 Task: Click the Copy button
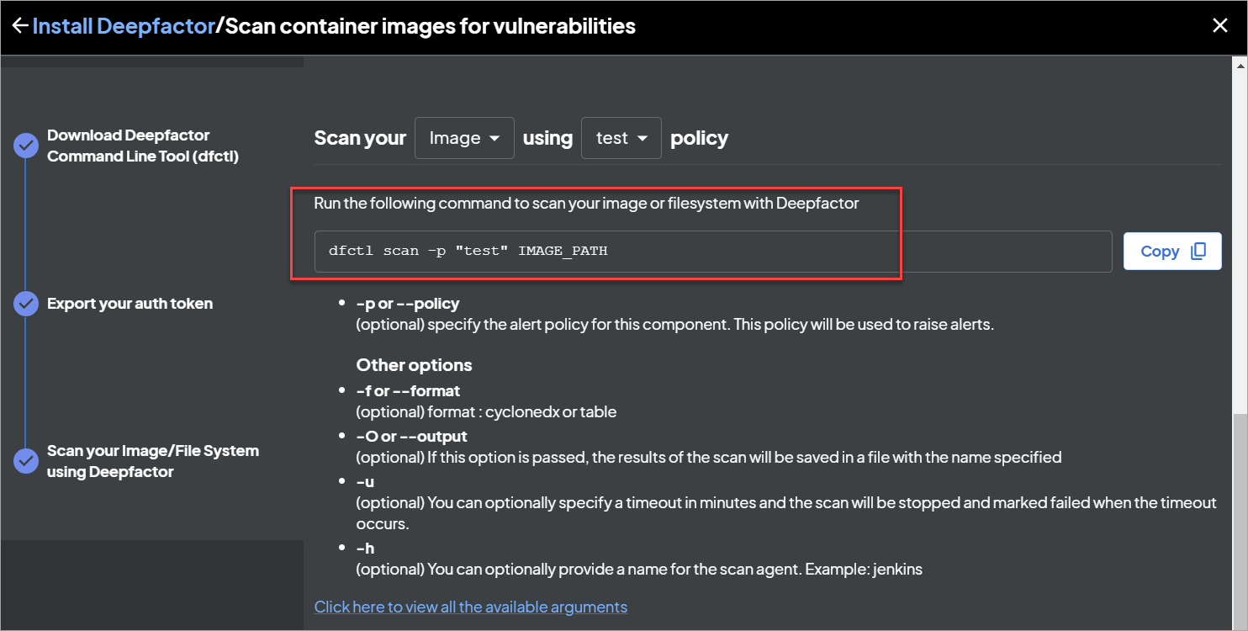click(x=1172, y=251)
